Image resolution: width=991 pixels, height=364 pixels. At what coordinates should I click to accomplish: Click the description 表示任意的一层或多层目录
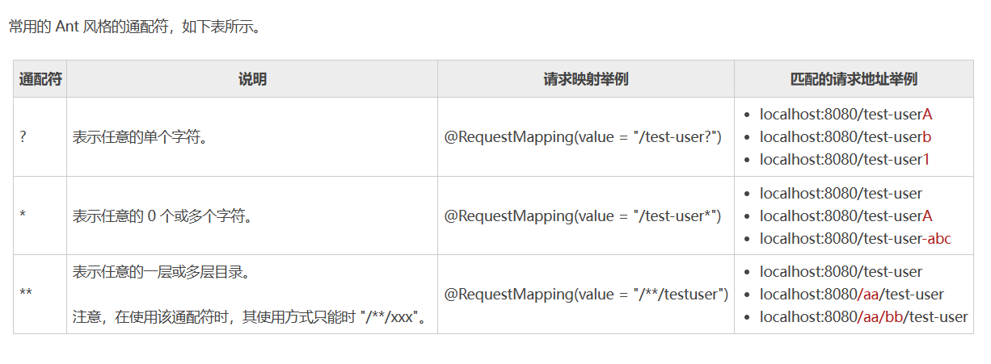[162, 272]
